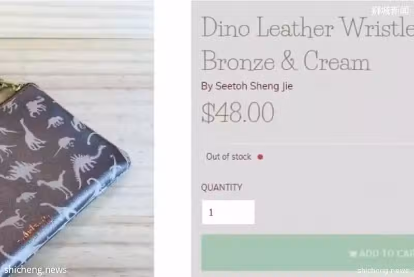Select the Out of stock status text
The width and height of the screenshot is (414, 277).
click(x=228, y=157)
